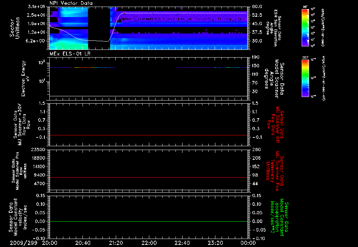Click the 98 telemetry tick value
Image resolution: width=358 pixels, height=247 pixels.
pos(255,175)
